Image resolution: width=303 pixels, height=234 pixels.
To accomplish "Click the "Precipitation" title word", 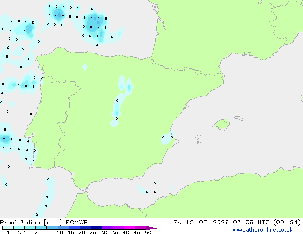I will click(x=20, y=223).
